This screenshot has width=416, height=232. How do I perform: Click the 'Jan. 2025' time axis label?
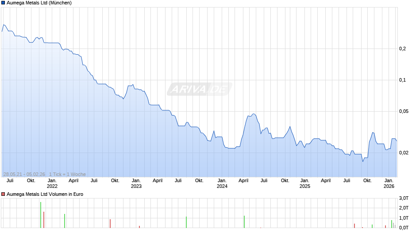(x=305, y=183)
